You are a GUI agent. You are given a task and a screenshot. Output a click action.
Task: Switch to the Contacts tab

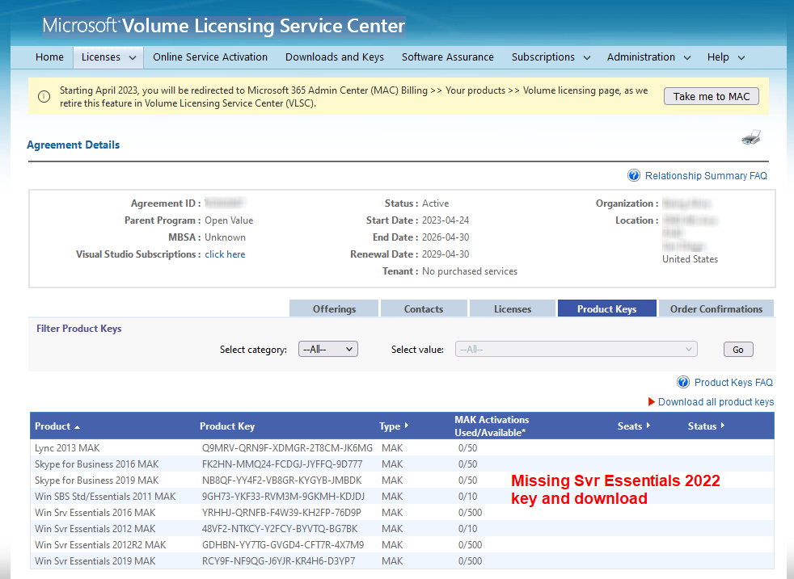tap(424, 308)
